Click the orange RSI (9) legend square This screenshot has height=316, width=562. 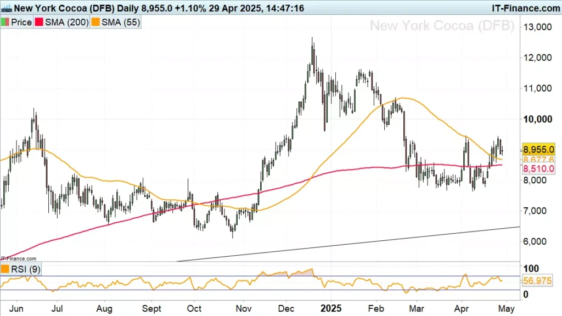pyautogui.click(x=6, y=269)
